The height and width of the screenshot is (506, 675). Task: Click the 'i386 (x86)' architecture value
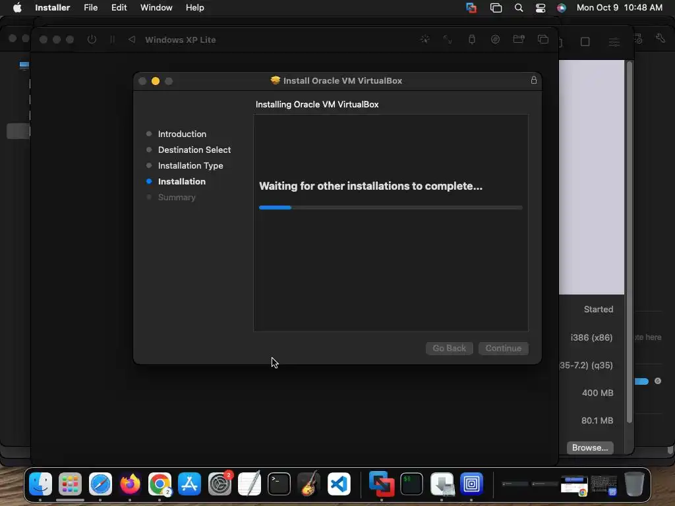[x=591, y=338]
